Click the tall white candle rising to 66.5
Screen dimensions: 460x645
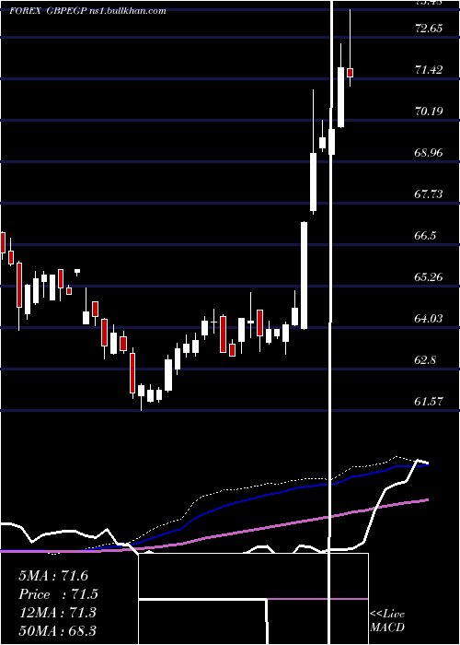pos(304,276)
